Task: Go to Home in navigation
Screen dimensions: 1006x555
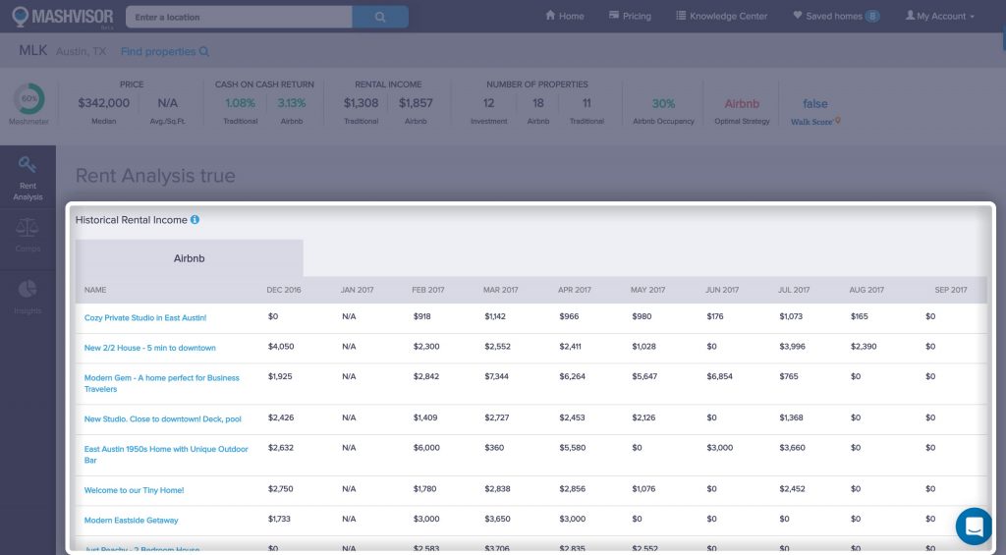Action: pyautogui.click(x=564, y=17)
